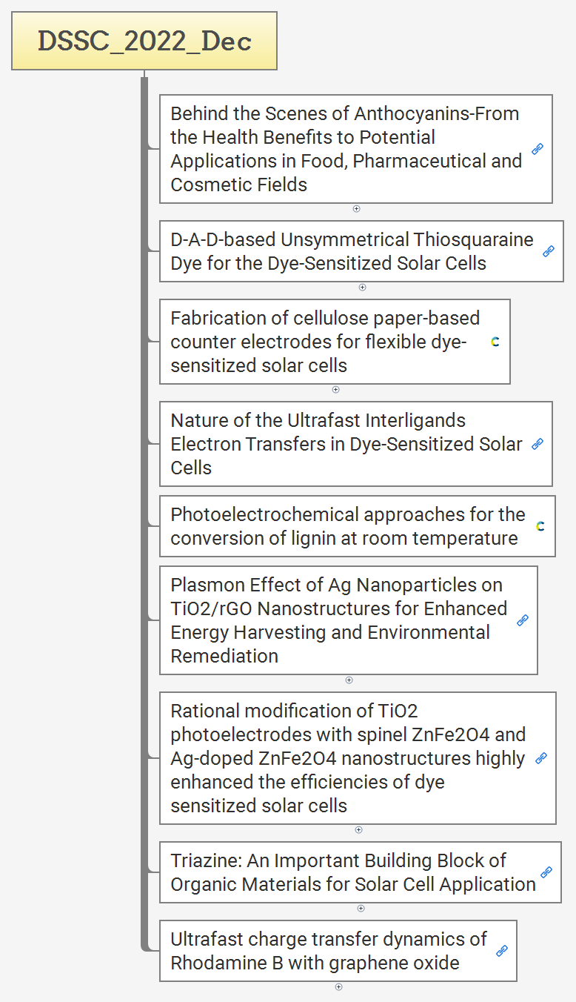Open the link on the Triazine node
576x1002 pixels.
point(546,872)
